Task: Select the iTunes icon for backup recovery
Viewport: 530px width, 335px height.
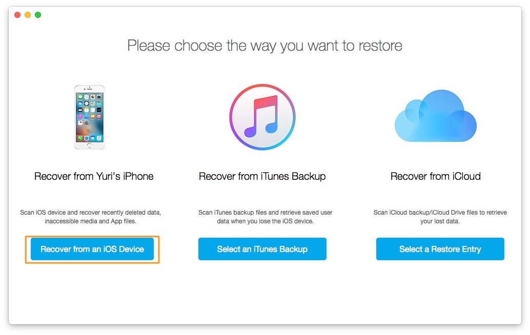Action: pyautogui.click(x=262, y=117)
